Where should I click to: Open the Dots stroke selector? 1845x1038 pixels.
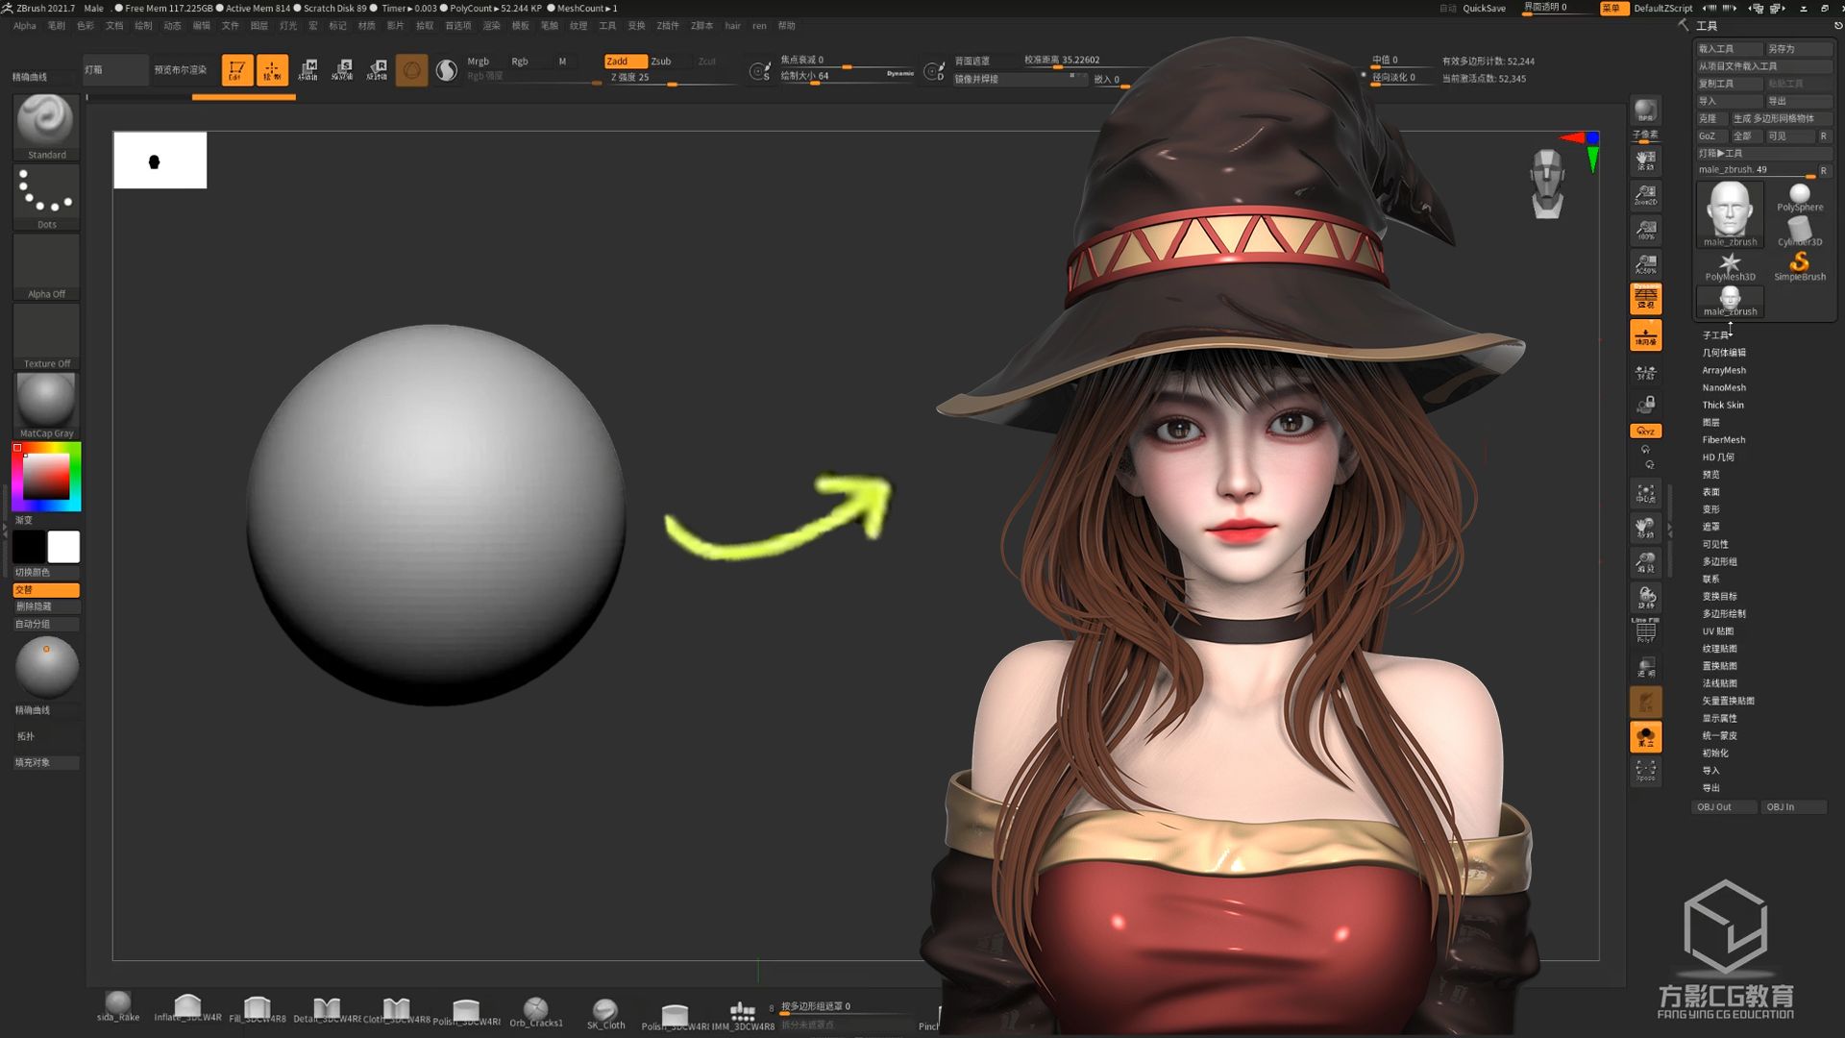point(46,196)
